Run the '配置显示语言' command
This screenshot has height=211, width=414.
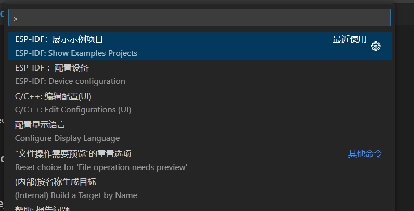[40, 125]
